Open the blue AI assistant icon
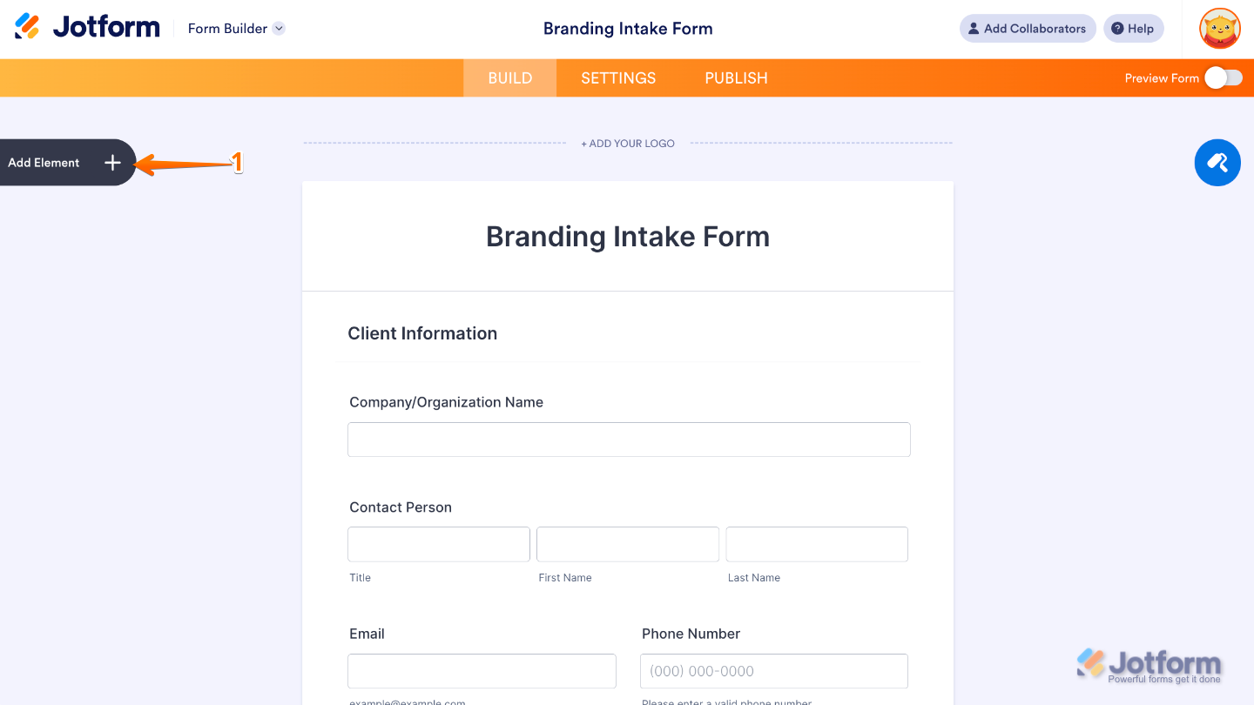 (1217, 163)
